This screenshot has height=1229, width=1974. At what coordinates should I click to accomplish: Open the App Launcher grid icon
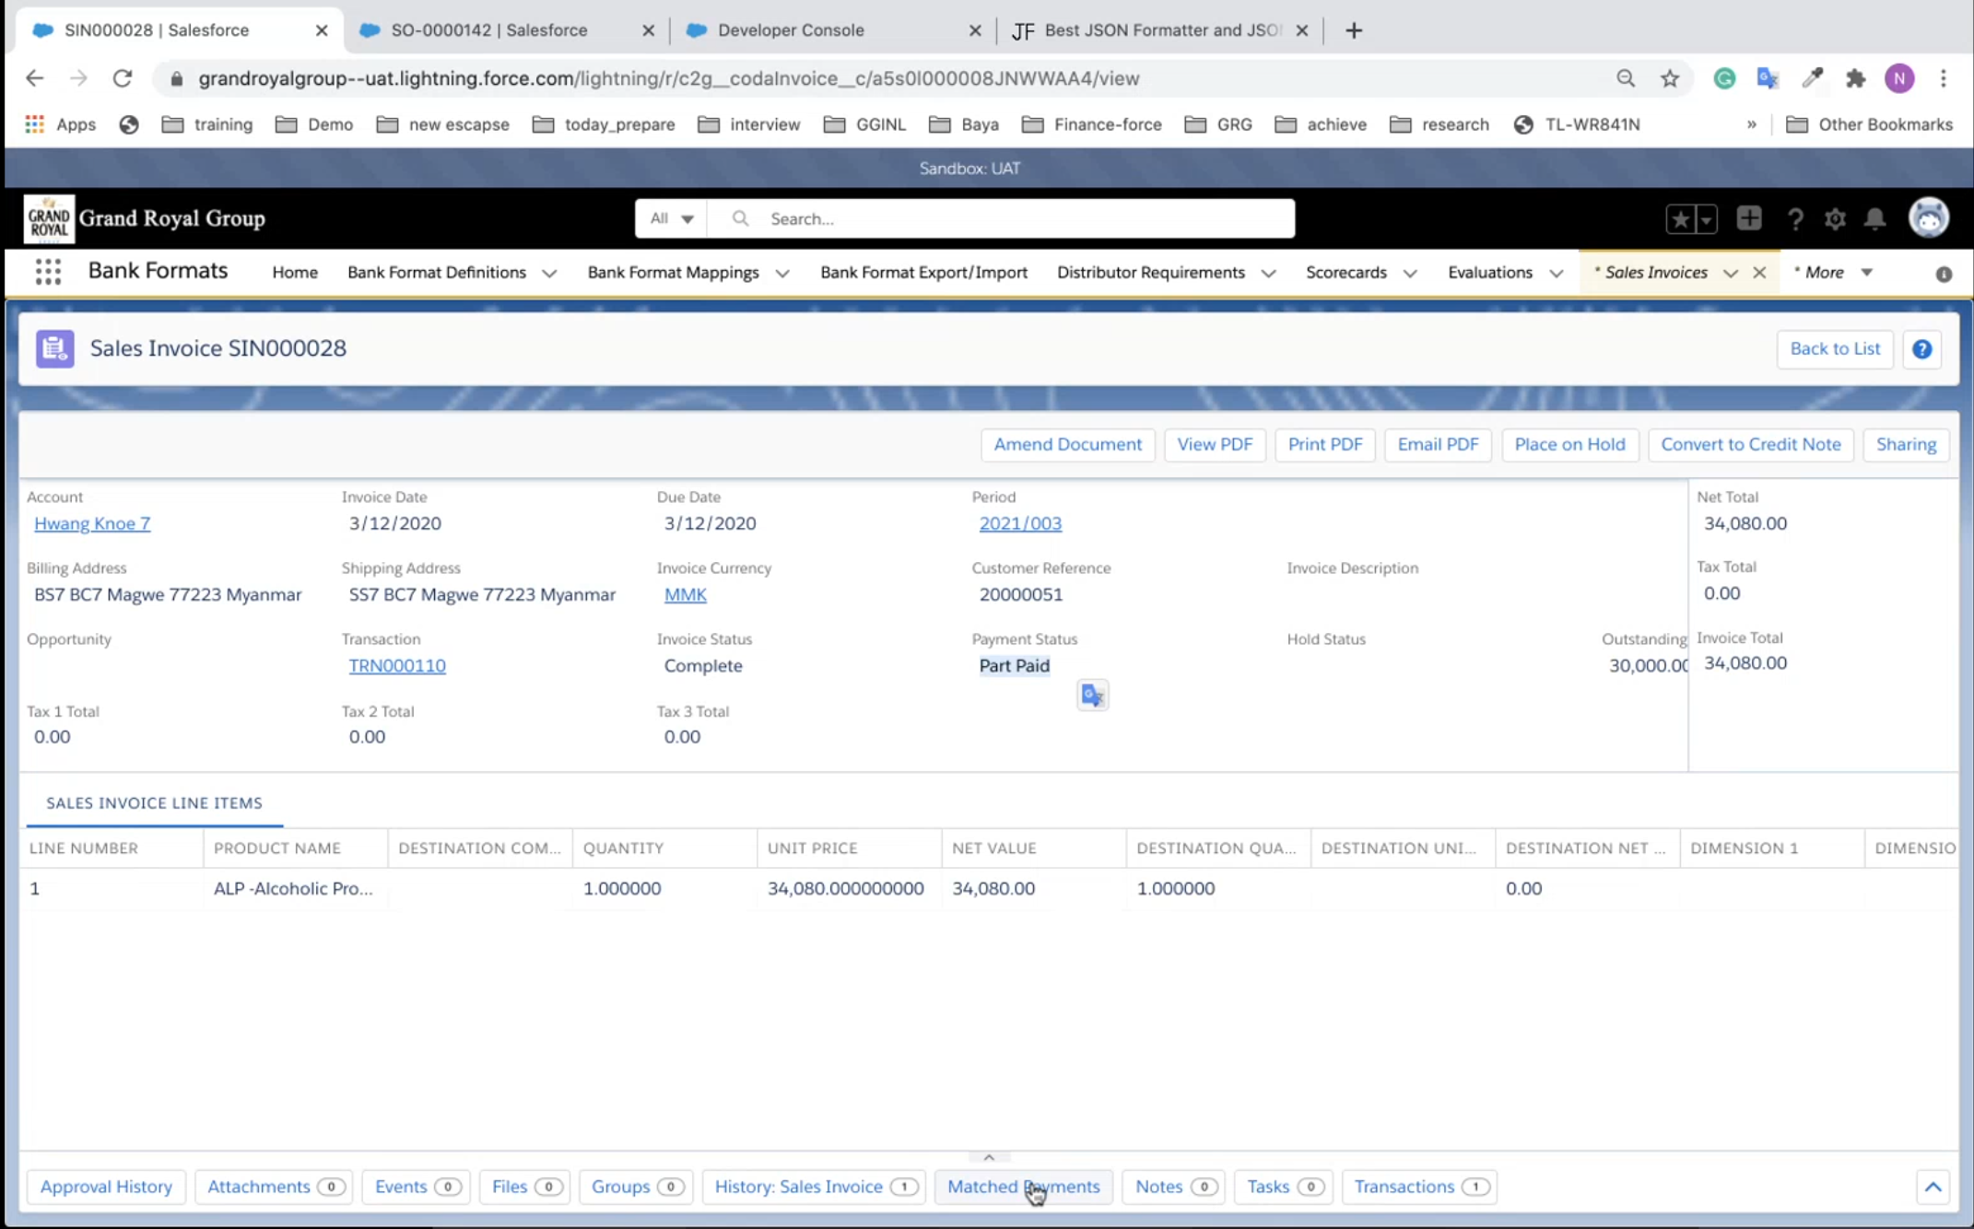[48, 272]
